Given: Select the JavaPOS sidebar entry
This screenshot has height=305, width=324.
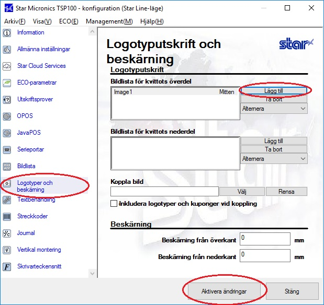Looking at the screenshot, I should pyautogui.click(x=29, y=133).
